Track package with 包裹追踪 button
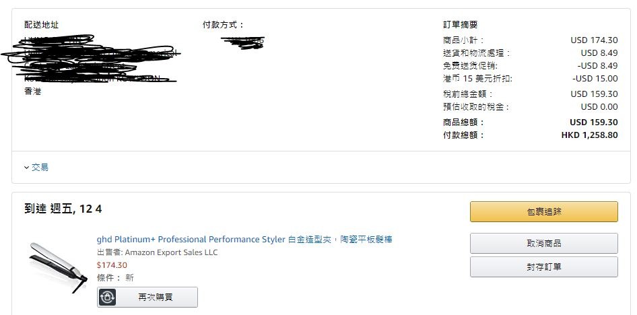 coord(543,211)
